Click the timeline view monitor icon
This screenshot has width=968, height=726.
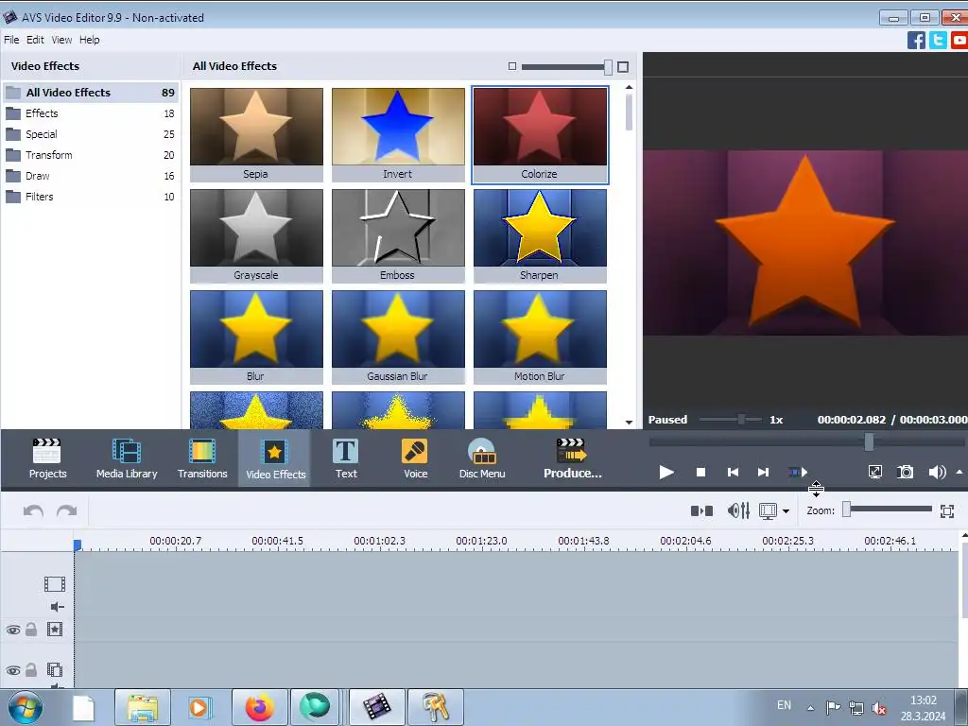768,511
